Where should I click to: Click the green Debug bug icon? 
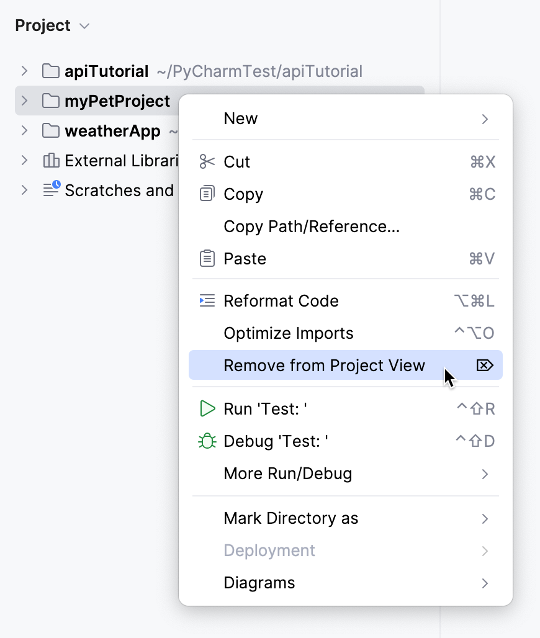pyautogui.click(x=207, y=441)
